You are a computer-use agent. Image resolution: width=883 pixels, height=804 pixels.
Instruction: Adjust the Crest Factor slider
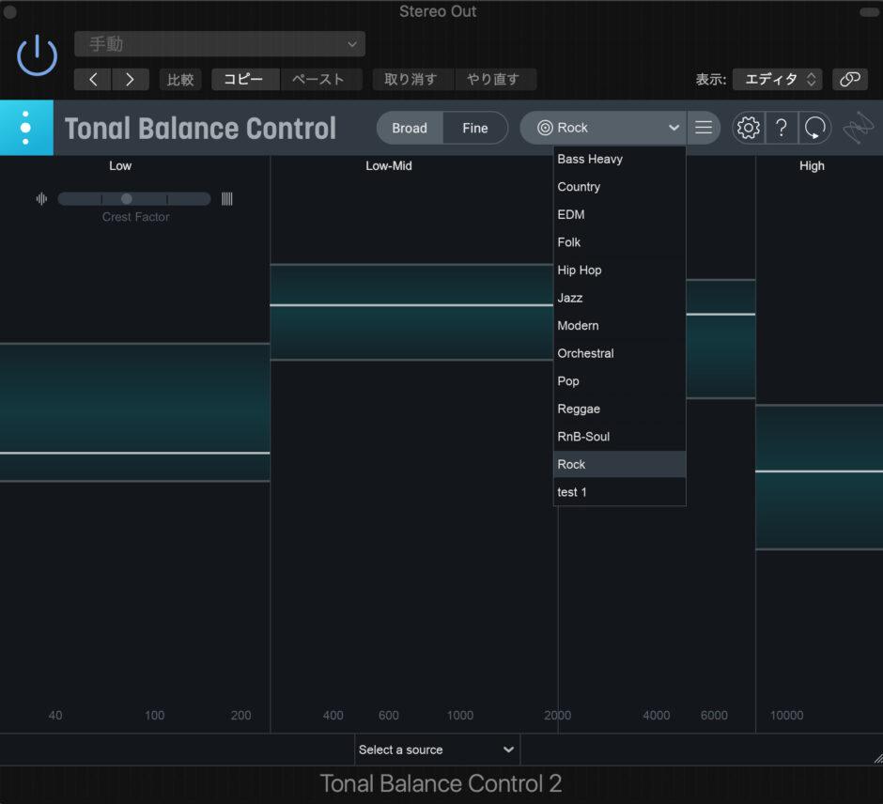pos(126,198)
